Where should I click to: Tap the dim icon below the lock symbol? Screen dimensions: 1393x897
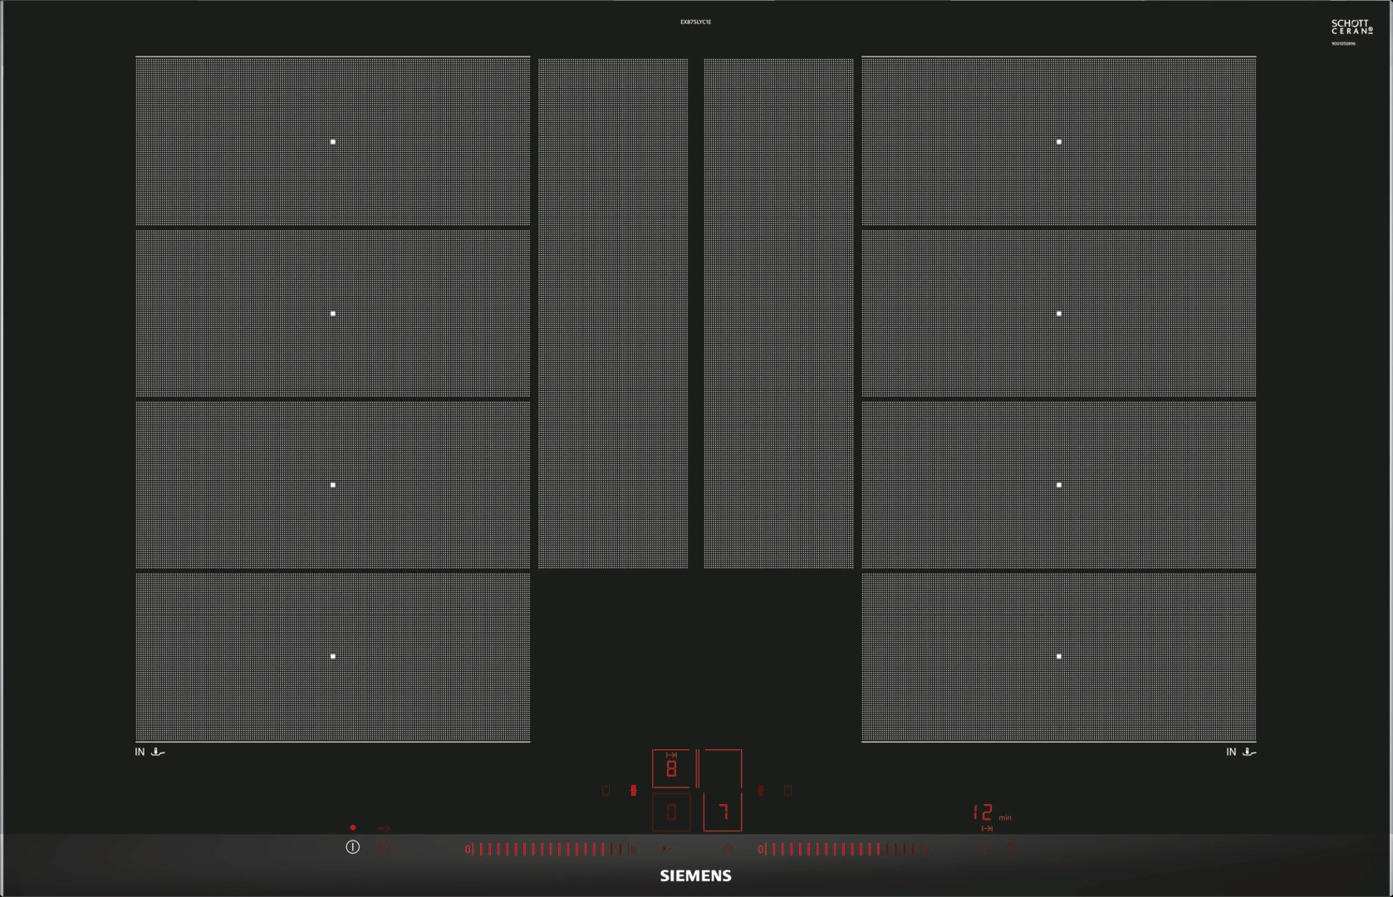(383, 849)
